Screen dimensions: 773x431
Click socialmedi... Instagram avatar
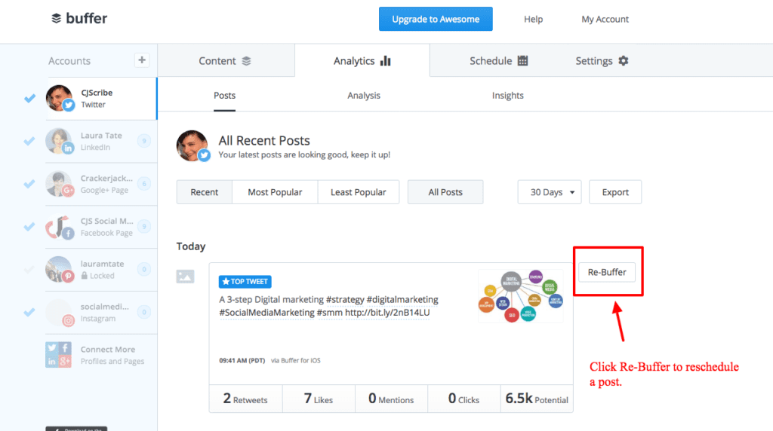[59, 312]
